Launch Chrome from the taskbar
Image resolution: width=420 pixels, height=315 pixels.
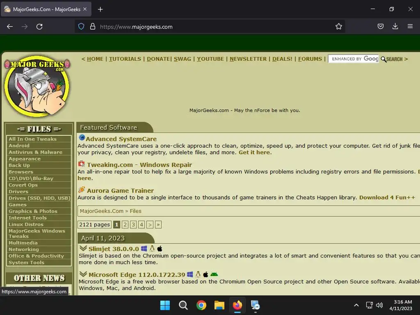(x=201, y=305)
